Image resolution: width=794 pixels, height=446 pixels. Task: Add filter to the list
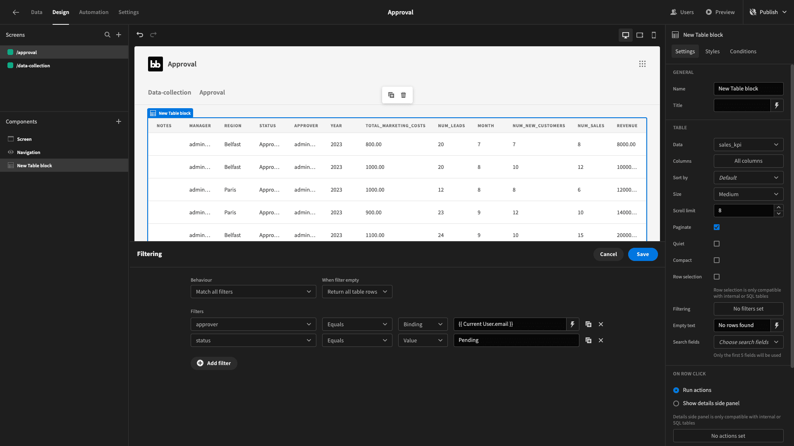click(214, 363)
